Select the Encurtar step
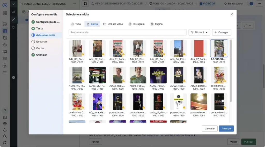Screen dimensions: 265x147 click(41, 42)
